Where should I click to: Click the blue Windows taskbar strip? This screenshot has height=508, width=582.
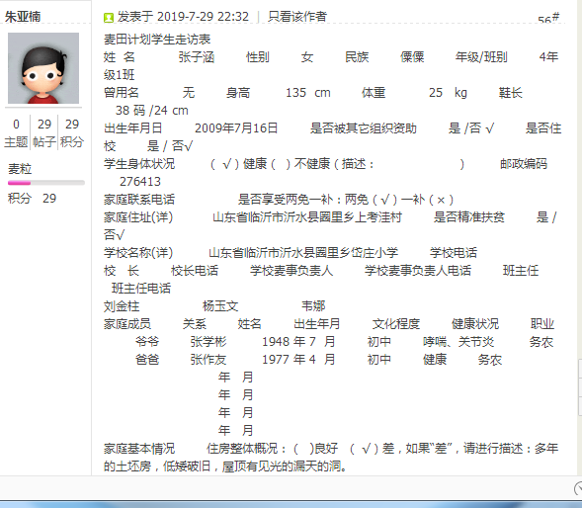(291, 504)
